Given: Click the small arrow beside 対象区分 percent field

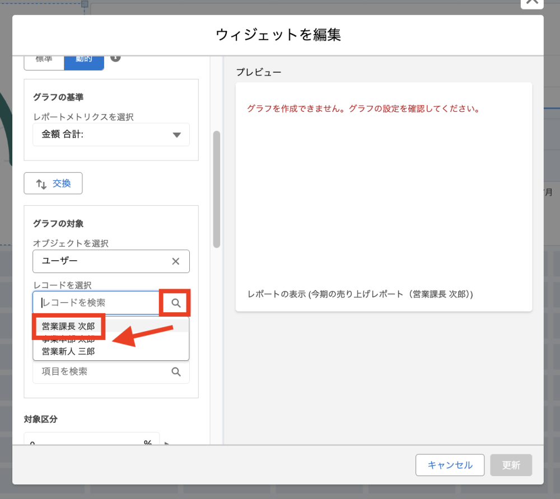Looking at the screenshot, I should pyautogui.click(x=167, y=443).
